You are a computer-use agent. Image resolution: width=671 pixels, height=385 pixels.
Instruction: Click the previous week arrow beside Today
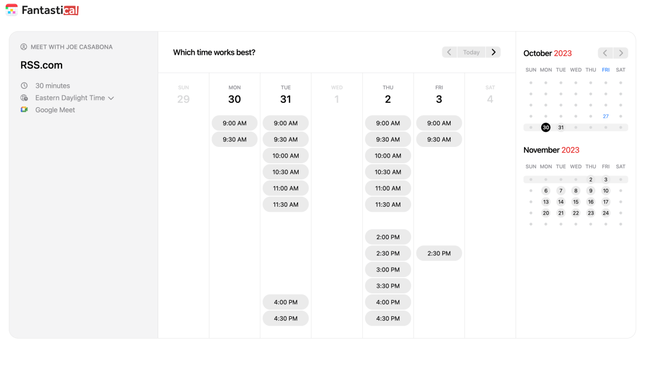click(450, 52)
